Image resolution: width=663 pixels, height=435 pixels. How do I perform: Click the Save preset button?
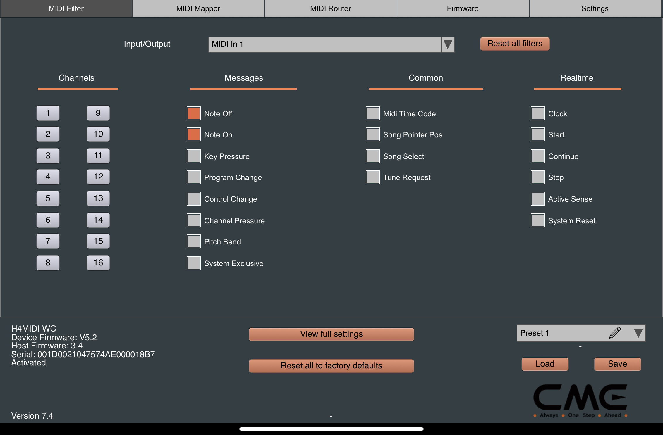tap(617, 364)
